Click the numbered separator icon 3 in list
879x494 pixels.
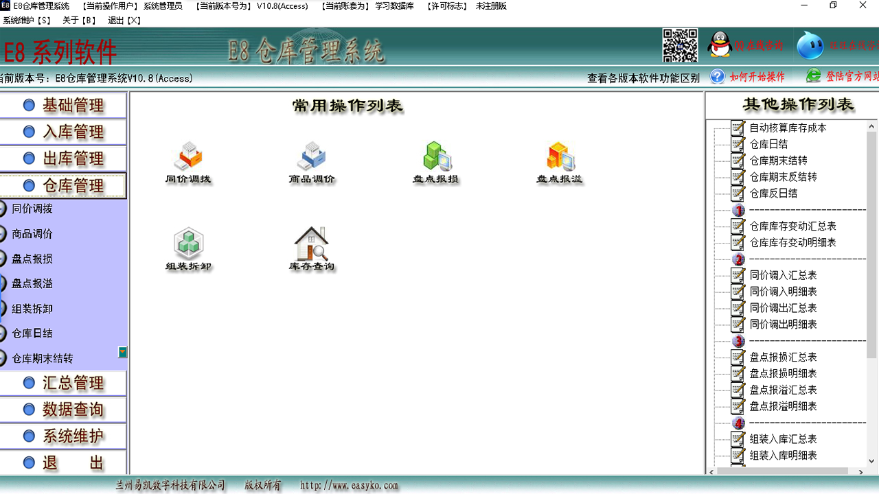[738, 341]
